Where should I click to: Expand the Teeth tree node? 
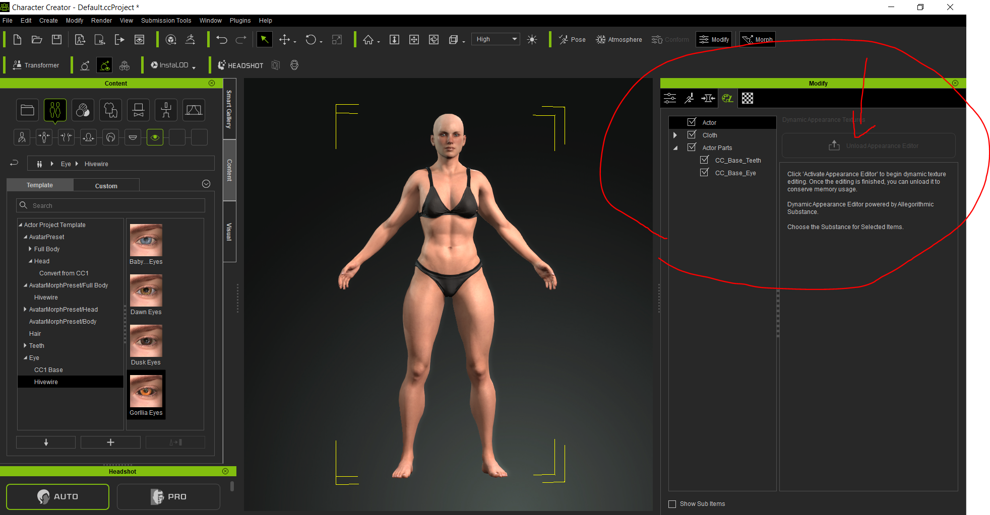click(25, 345)
